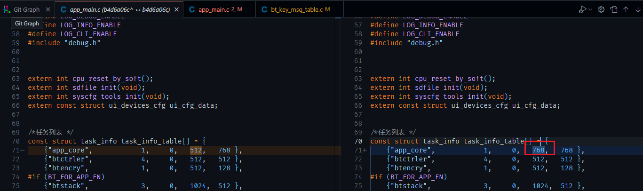
Task: Click line number 70 in the right pane
Action: (x=357, y=142)
